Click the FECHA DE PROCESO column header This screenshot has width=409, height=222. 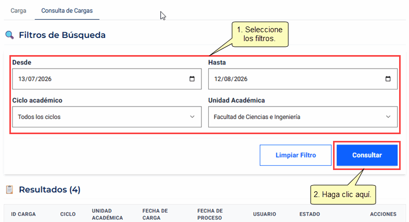pos(210,214)
